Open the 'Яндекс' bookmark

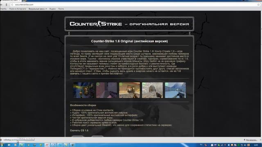pyautogui.click(x=52, y=9)
